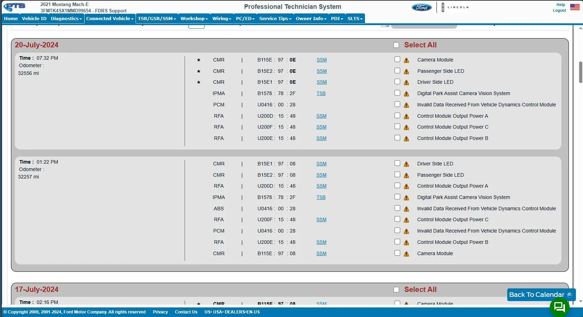Click warning icon for Output Power B at 07:32 PM
Viewport: 583px width, 317px height.
point(406,139)
